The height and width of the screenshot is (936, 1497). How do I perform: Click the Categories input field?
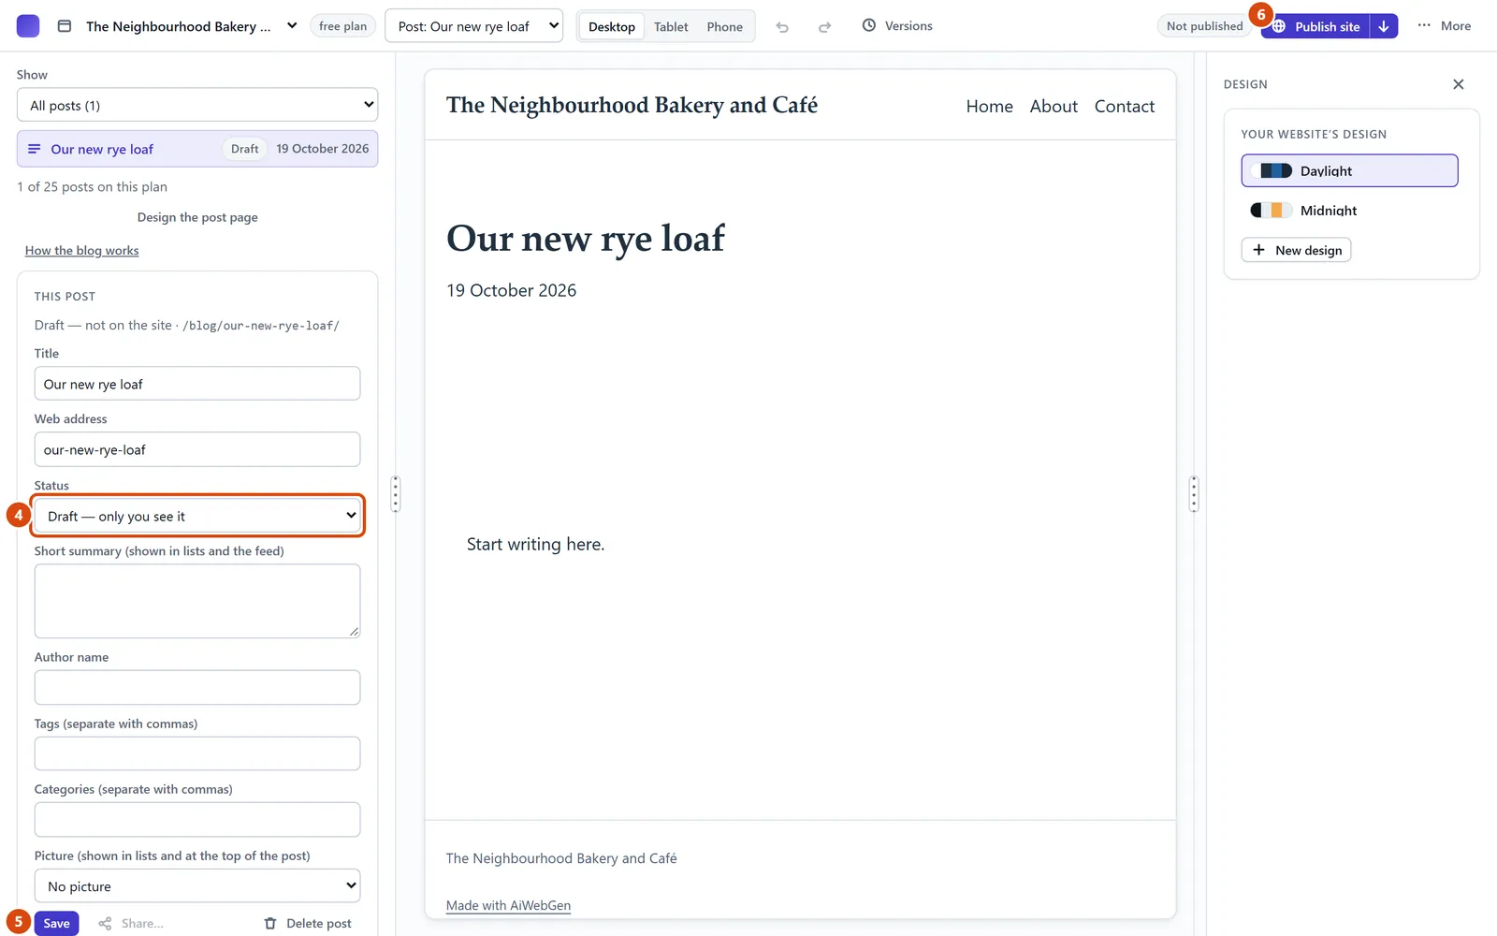coord(197,819)
